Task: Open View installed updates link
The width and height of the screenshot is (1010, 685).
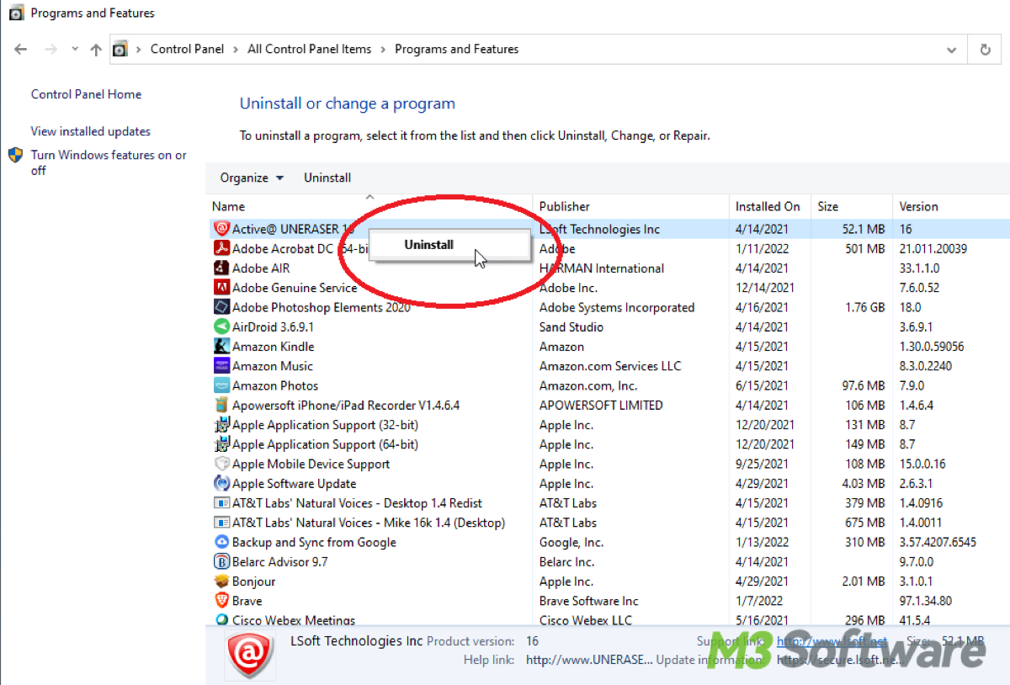Action: coord(91,131)
